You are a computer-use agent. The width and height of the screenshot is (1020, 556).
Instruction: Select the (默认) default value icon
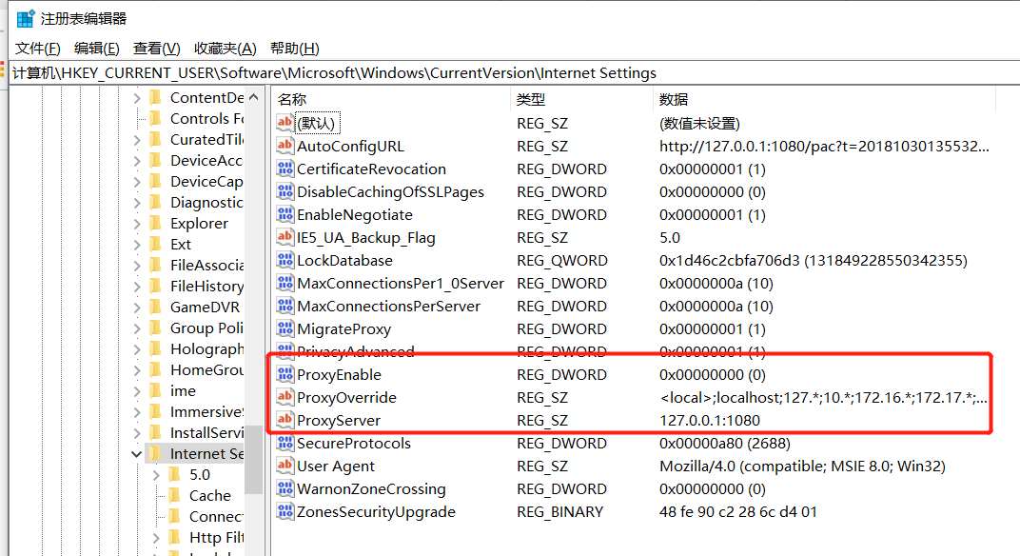[x=285, y=123]
